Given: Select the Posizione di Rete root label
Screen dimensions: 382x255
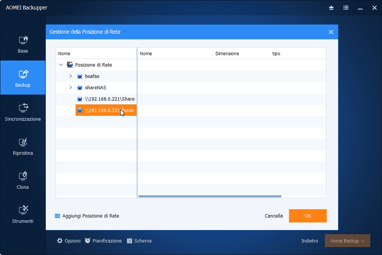Looking at the screenshot, I should tap(93, 65).
